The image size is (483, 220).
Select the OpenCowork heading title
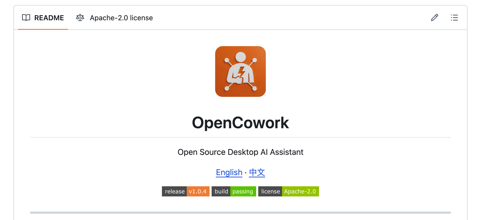(x=240, y=123)
